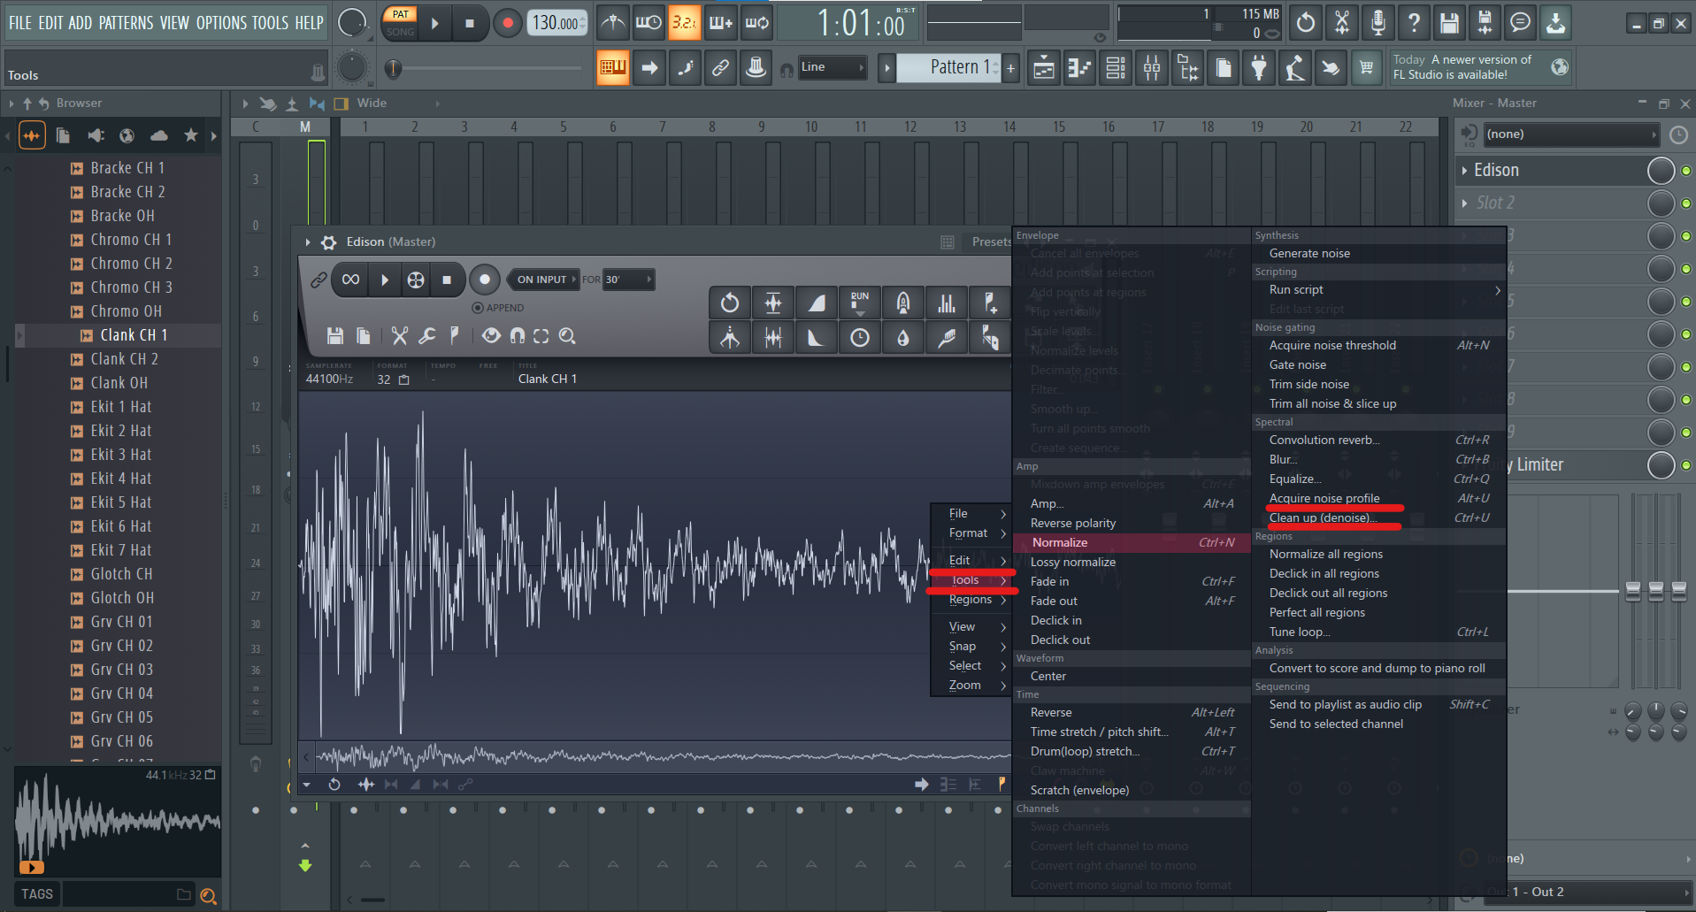Toggle the PAT/SONG mode switch
This screenshot has height=912, width=1696.
pos(401,23)
